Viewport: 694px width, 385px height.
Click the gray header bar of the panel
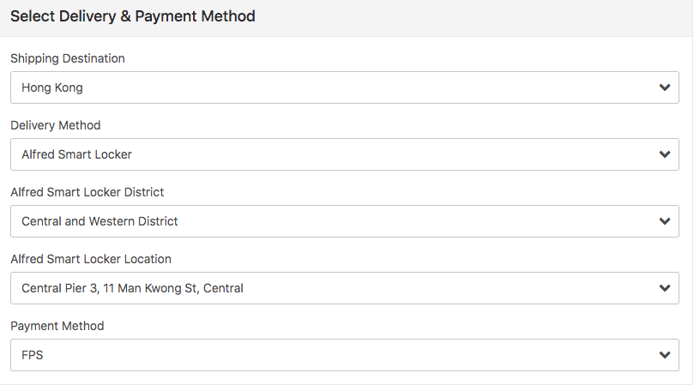tap(472, 17)
